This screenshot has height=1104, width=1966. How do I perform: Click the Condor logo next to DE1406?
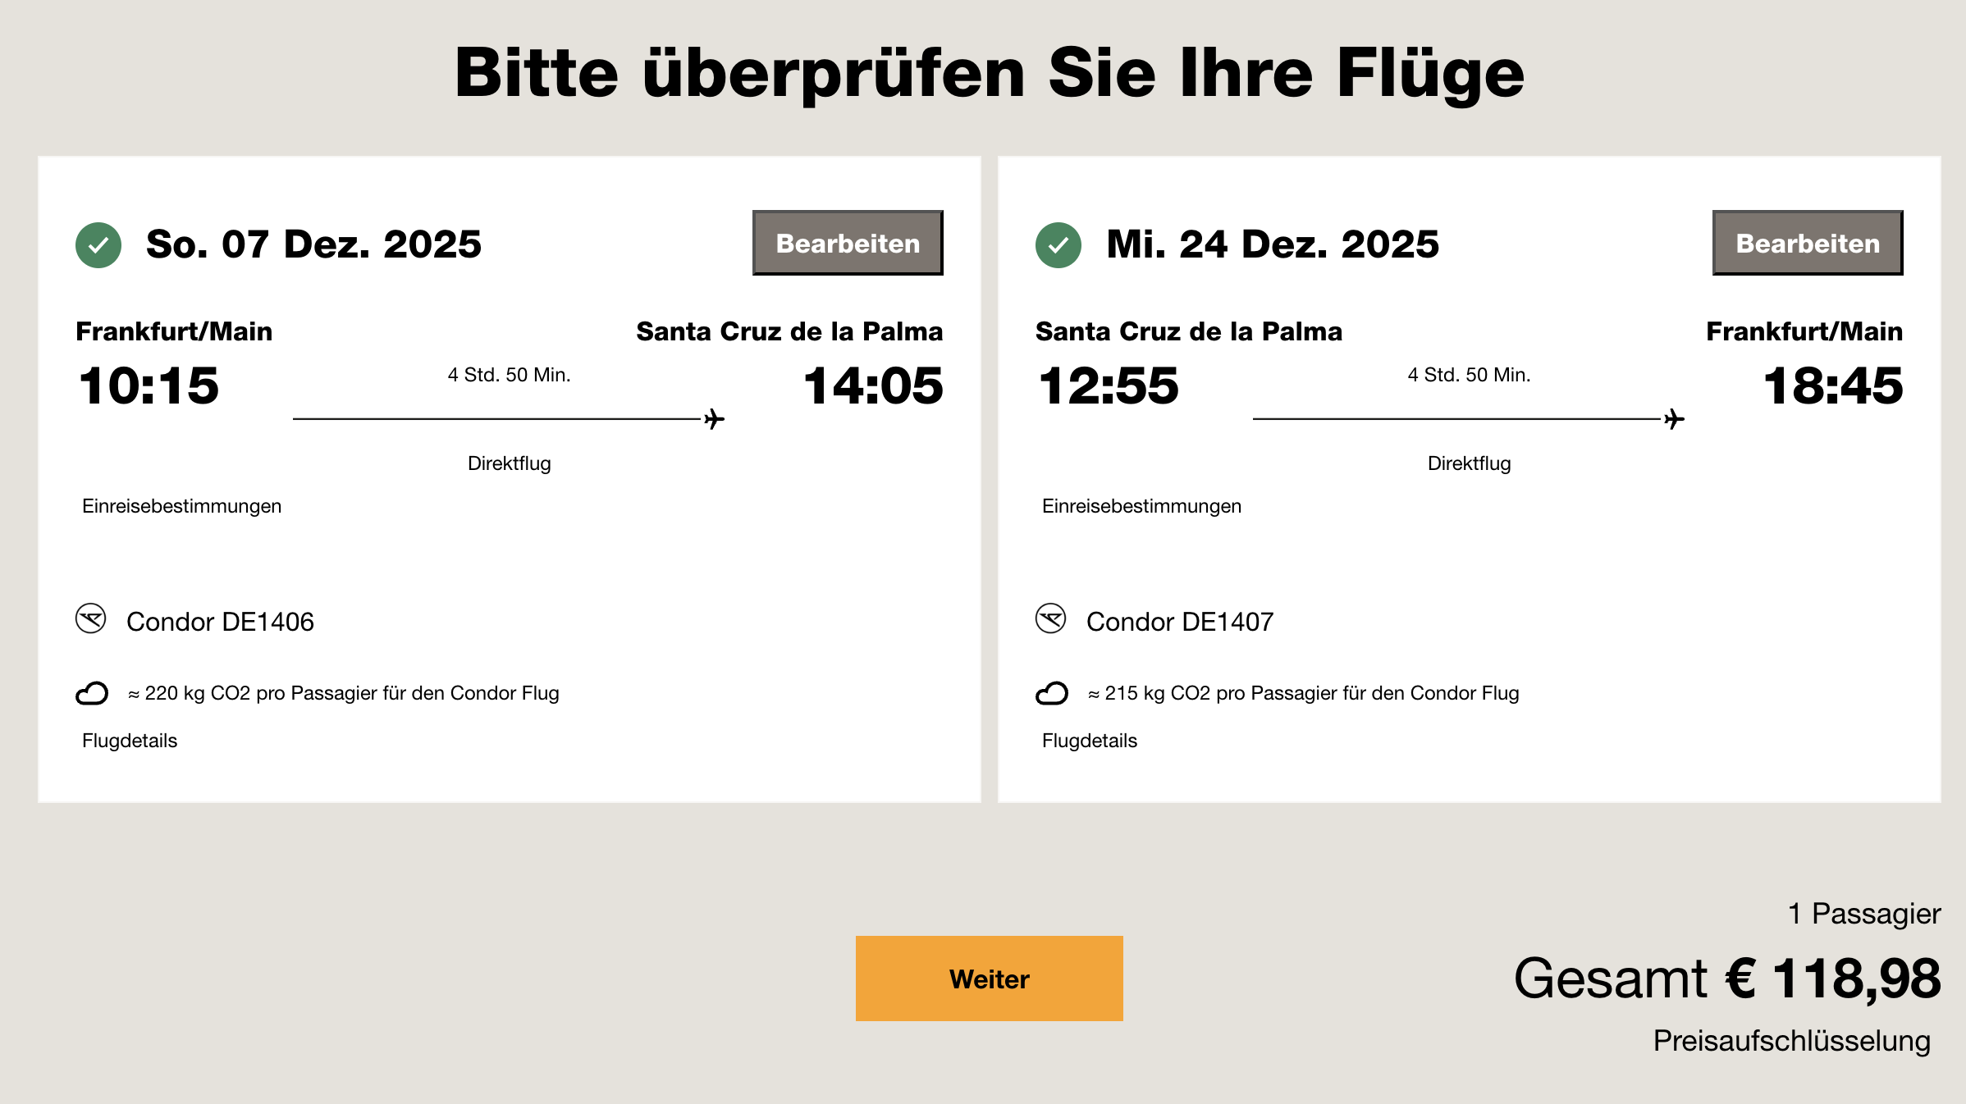(x=91, y=619)
